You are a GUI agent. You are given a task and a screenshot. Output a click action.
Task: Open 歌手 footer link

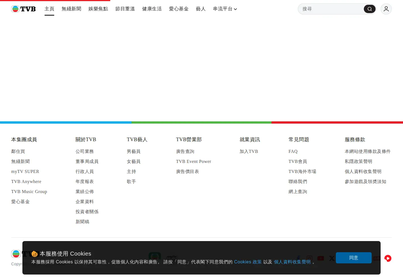pyautogui.click(x=131, y=182)
